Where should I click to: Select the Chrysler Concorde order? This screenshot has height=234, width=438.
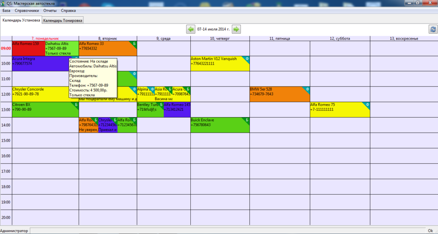click(x=41, y=94)
